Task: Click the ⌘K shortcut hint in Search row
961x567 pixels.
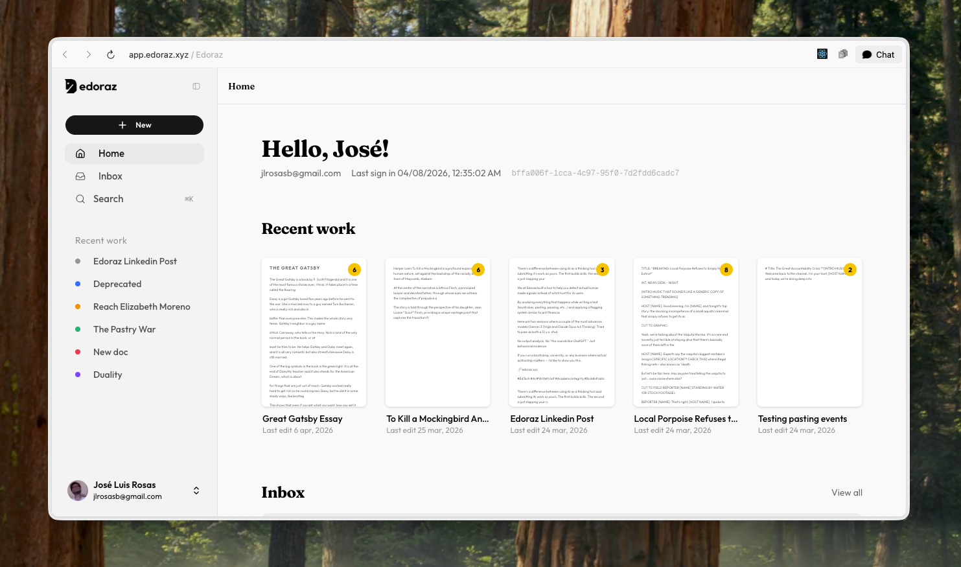Action: pos(189,199)
